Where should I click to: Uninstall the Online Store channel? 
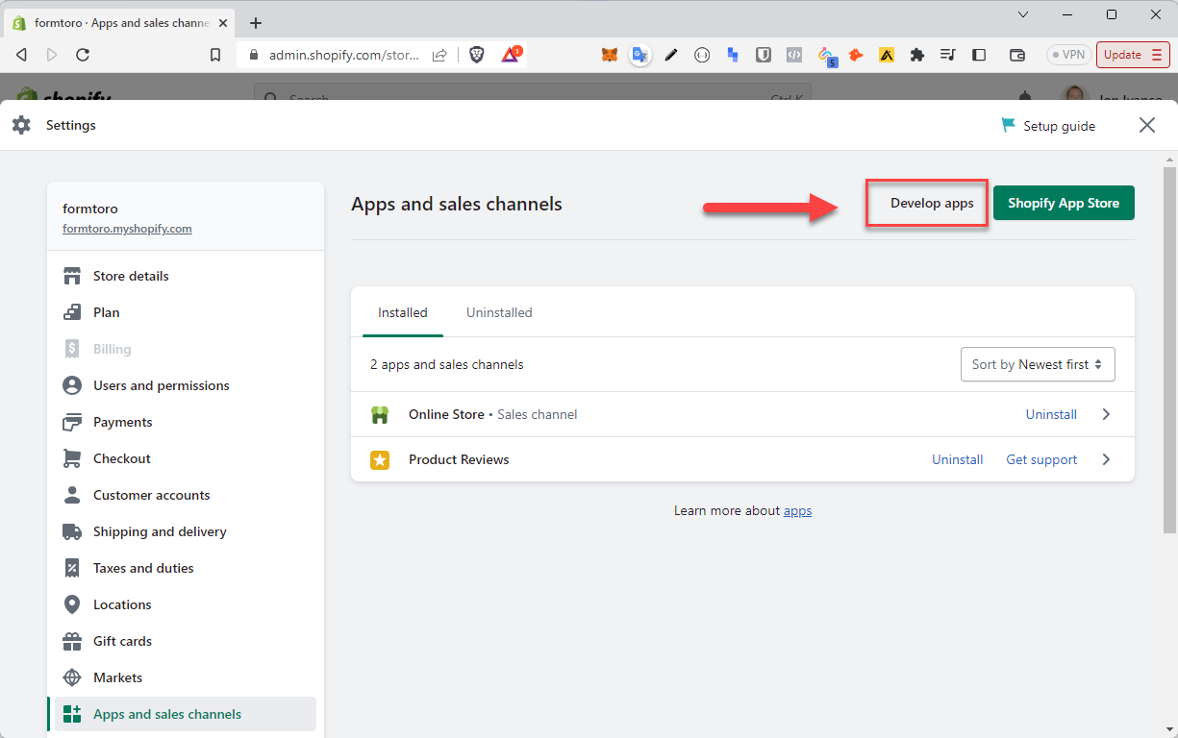pos(1051,414)
